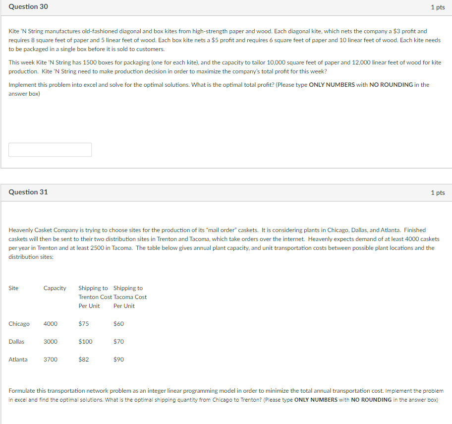Screen dimensions: 452x424
Task: Click the 'Site' column header
Action: click(x=13, y=288)
